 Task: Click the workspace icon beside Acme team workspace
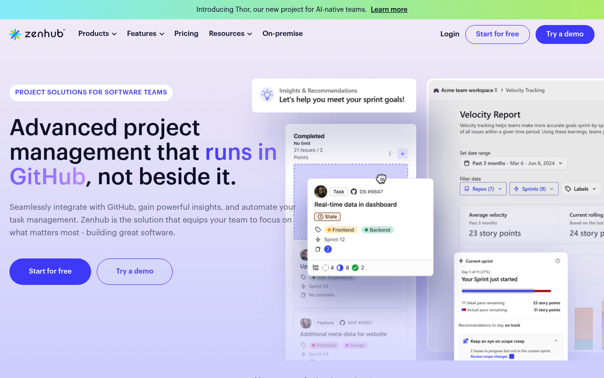436,90
